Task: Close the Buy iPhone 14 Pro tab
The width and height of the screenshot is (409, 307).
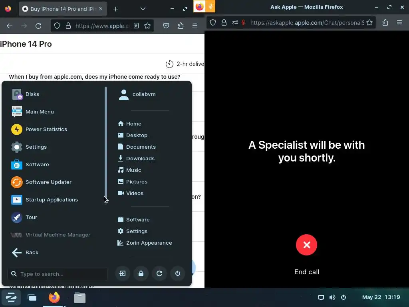Action: tap(101, 9)
